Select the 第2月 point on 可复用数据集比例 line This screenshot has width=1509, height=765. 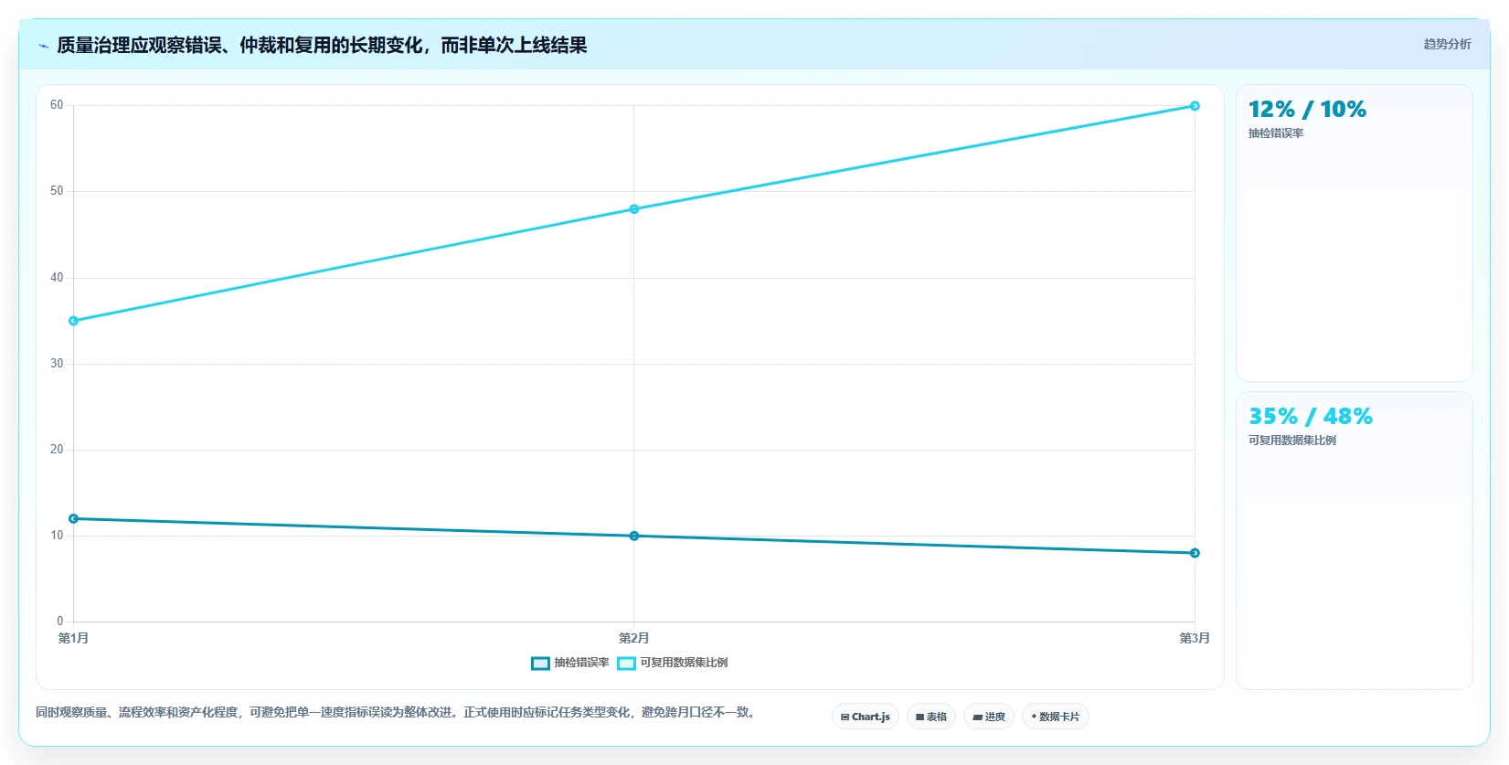coord(634,209)
